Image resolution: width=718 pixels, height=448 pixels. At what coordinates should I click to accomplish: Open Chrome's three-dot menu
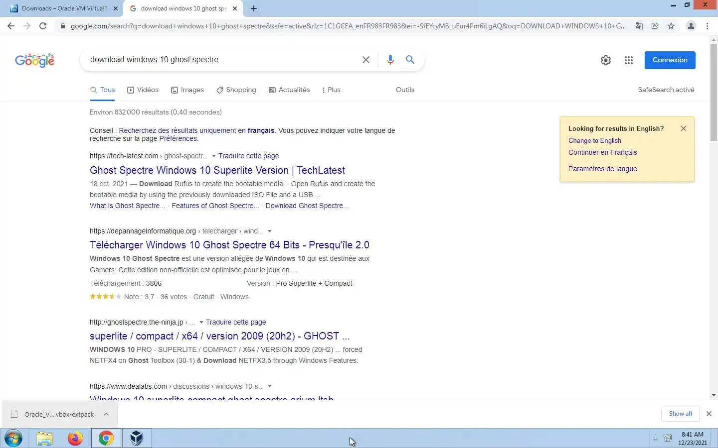pyautogui.click(x=707, y=26)
